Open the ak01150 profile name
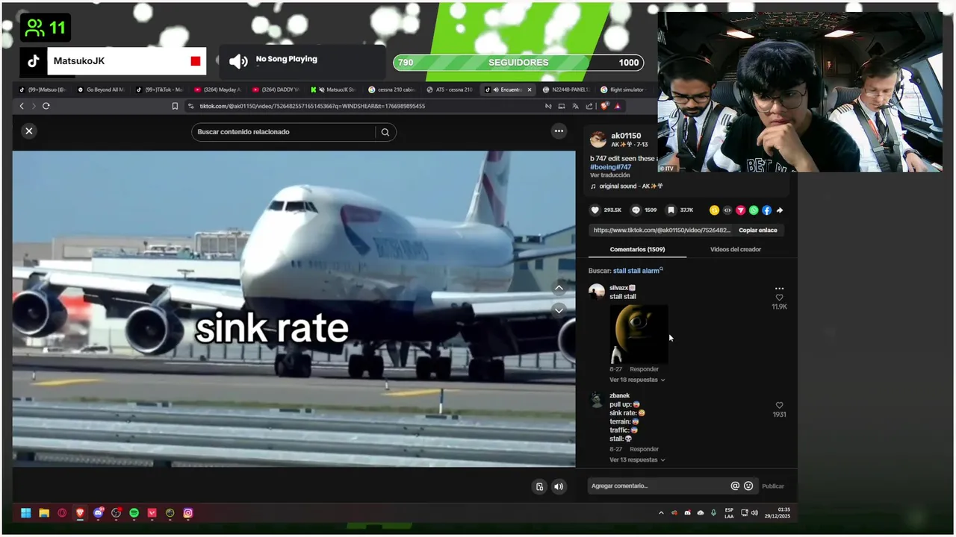 coord(626,136)
